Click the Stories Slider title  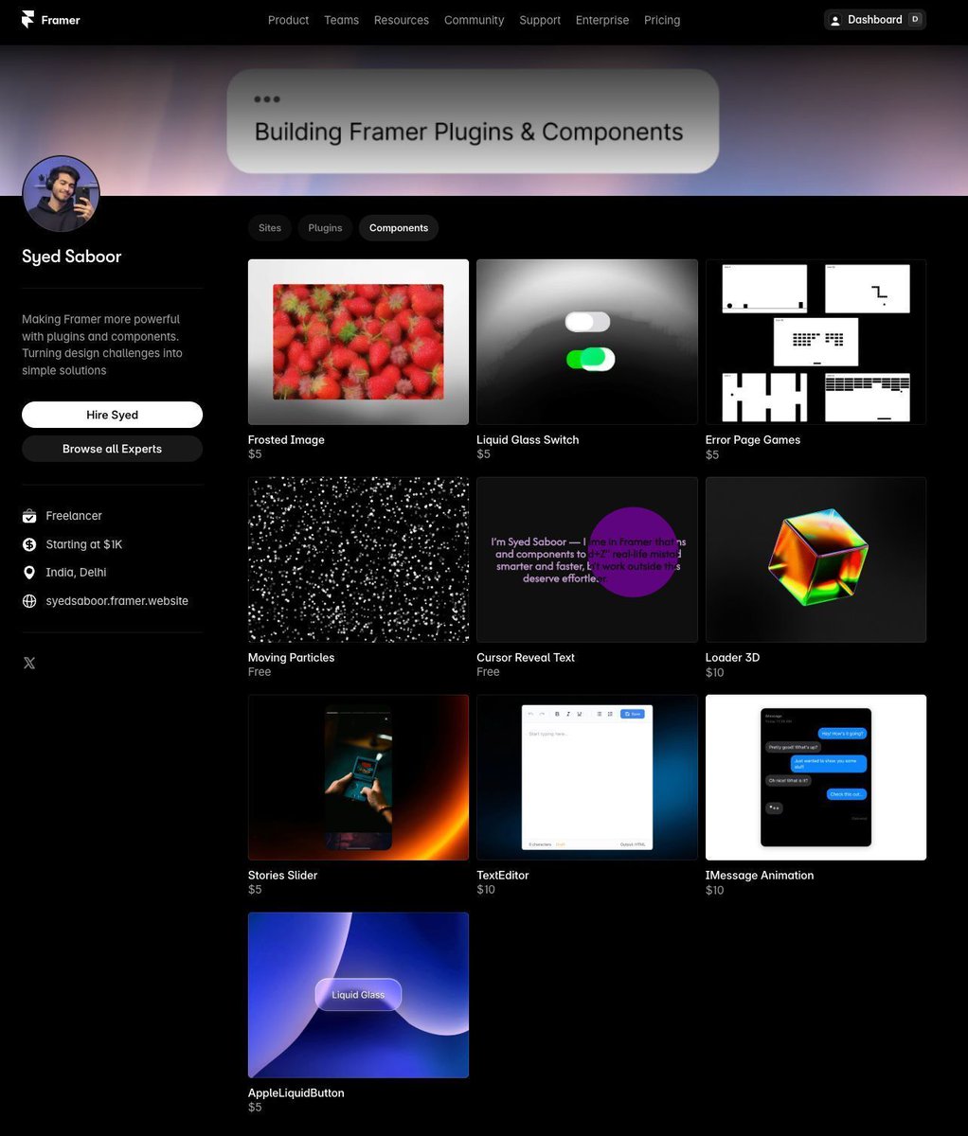[x=282, y=876]
